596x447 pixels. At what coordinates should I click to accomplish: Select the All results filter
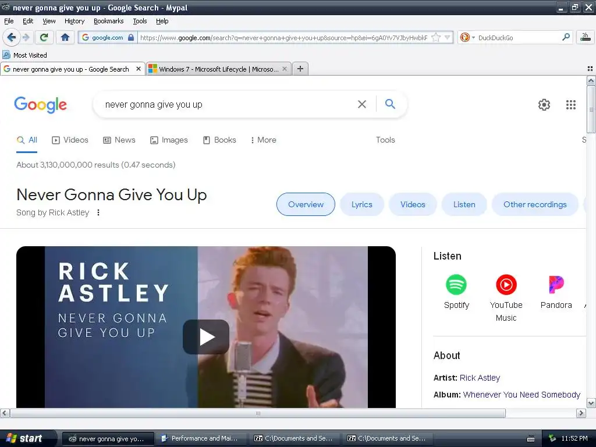click(x=27, y=140)
